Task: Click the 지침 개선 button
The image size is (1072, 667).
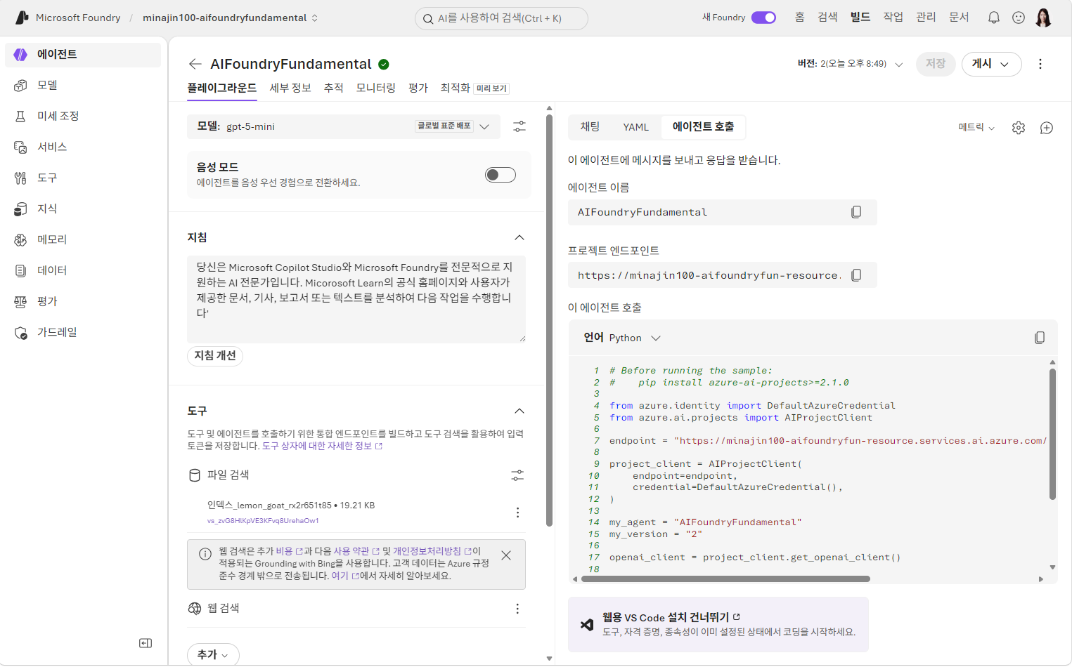Action: (215, 356)
